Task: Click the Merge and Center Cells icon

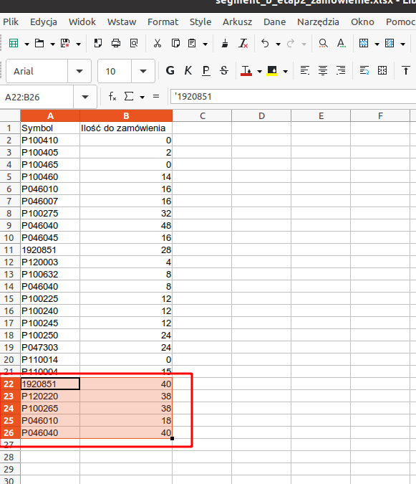Action: tap(382, 71)
